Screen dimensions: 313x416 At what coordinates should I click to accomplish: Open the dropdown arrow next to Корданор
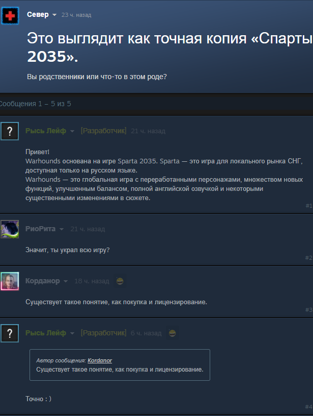66,281
